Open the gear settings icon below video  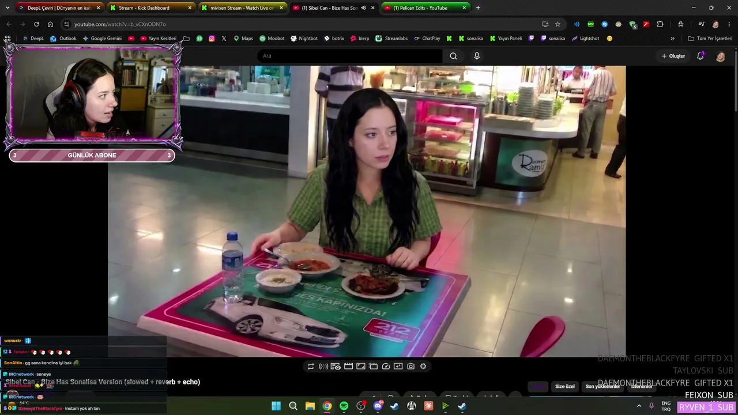pyautogui.click(x=423, y=366)
